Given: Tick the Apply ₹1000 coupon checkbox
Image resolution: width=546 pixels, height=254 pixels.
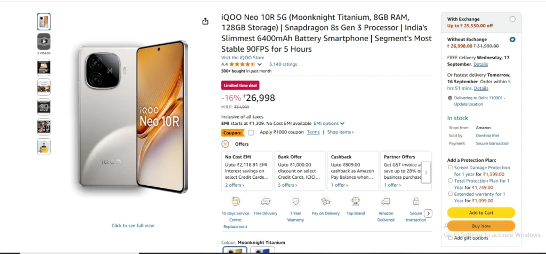Looking at the screenshot, I should [251, 132].
